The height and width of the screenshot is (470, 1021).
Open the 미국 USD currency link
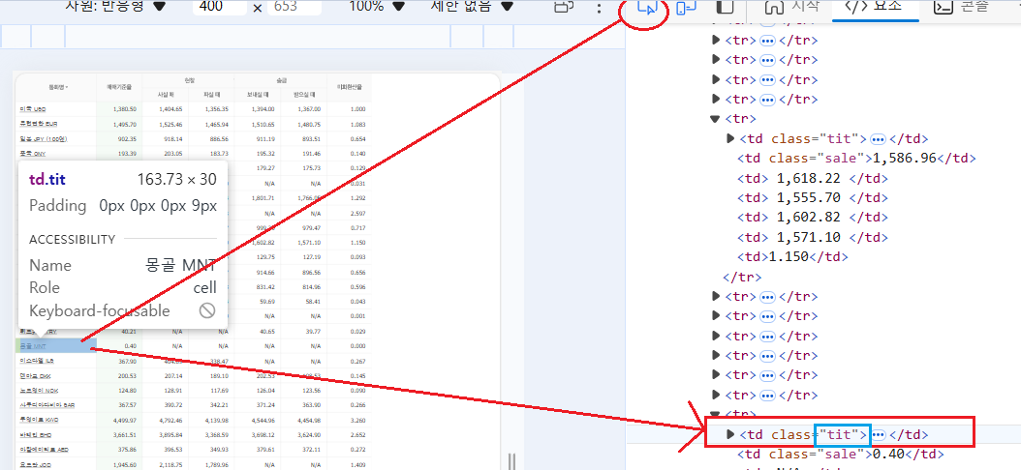coord(33,109)
